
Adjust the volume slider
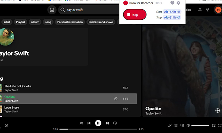coord(200,125)
